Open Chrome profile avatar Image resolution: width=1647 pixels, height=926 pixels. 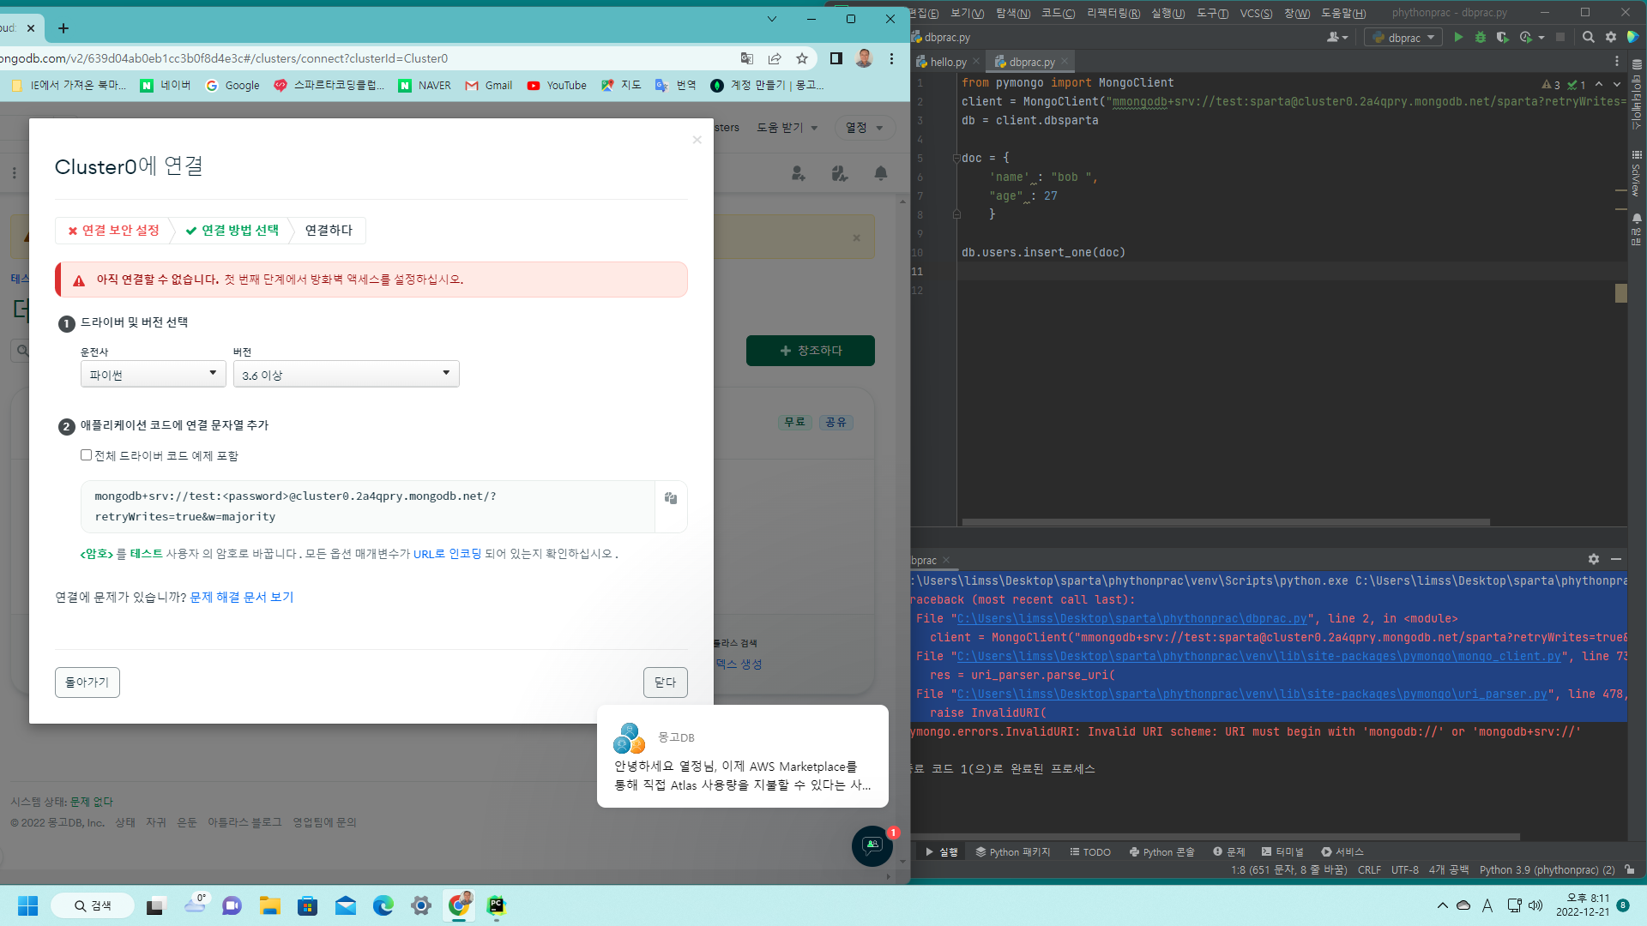pyautogui.click(x=864, y=58)
